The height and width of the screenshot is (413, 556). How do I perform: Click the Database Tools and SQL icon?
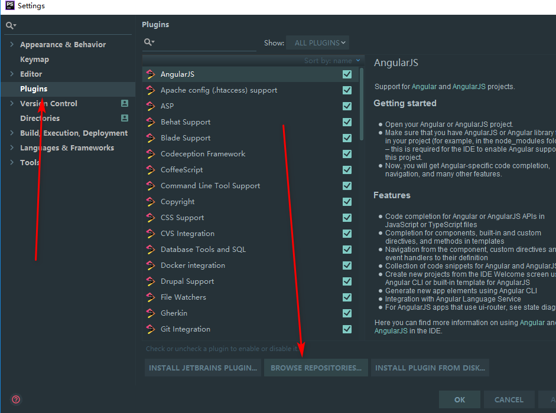click(151, 250)
